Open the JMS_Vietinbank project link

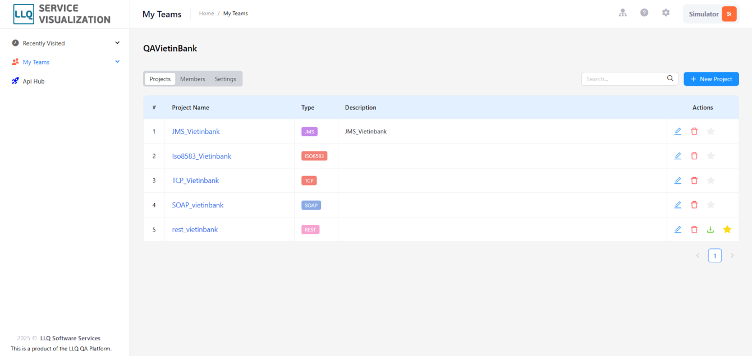pos(196,132)
